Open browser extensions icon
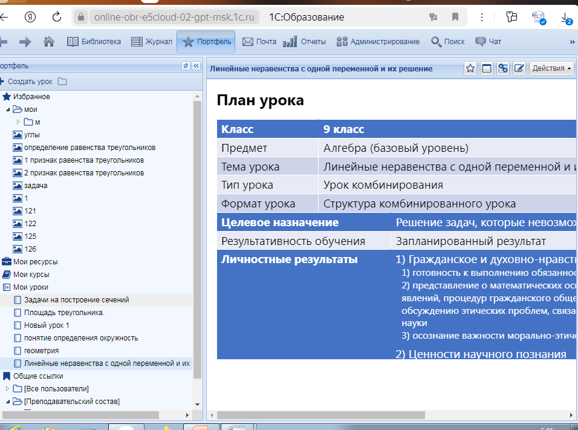 click(511, 17)
